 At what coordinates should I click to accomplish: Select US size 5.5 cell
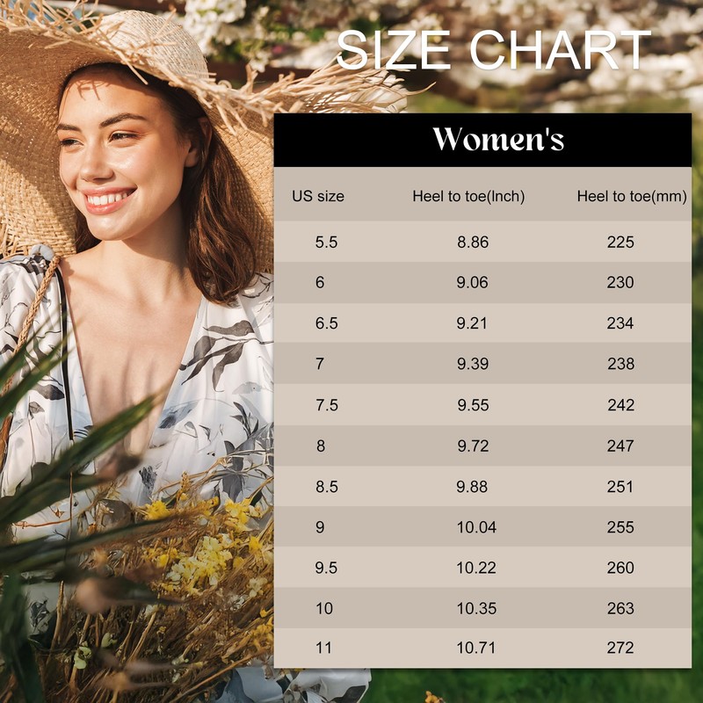pos(326,243)
